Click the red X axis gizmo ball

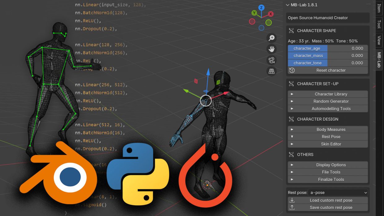pyautogui.click(x=271, y=14)
